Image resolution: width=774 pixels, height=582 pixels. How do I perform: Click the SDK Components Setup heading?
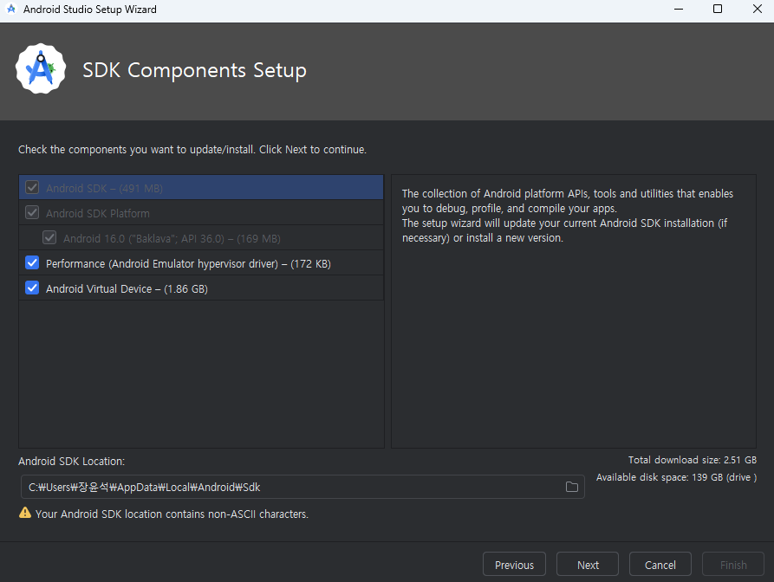click(194, 70)
